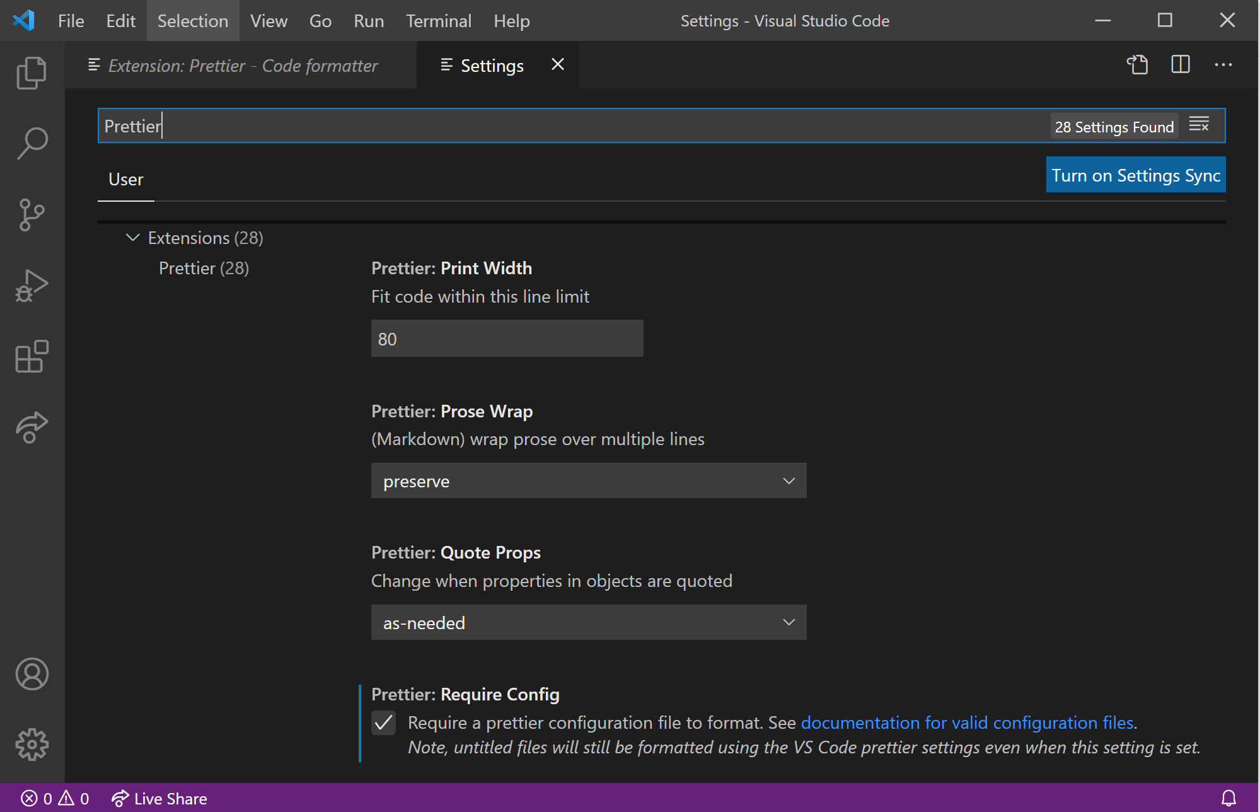Image resolution: width=1260 pixels, height=812 pixels.
Task: Click Turn on Settings Sync button
Action: [x=1135, y=175]
